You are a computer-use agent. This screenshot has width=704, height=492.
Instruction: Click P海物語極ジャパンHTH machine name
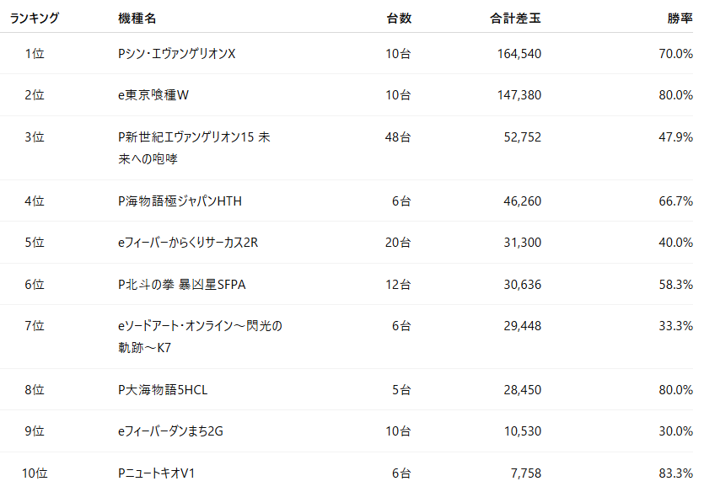pyautogui.click(x=180, y=201)
